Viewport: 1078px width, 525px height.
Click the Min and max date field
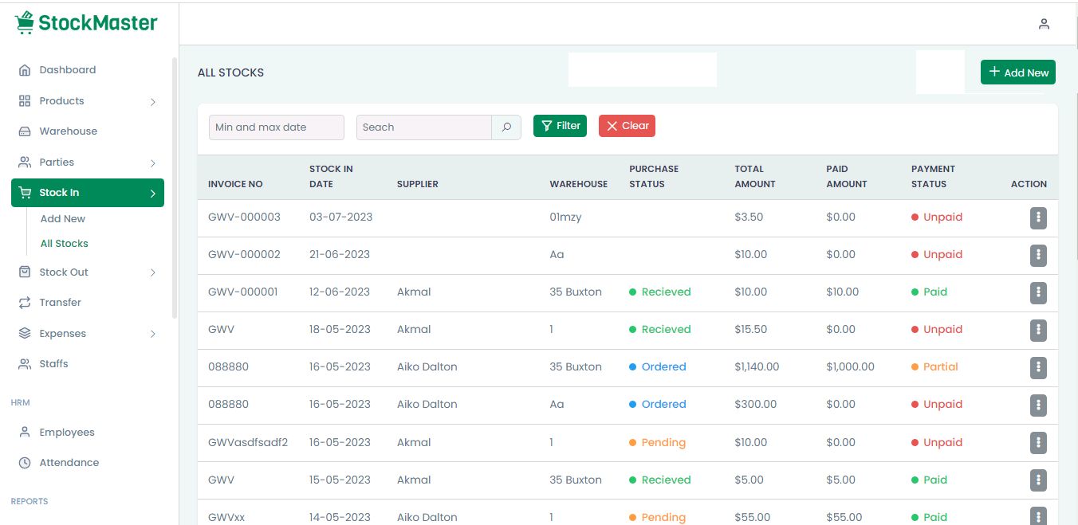276,127
